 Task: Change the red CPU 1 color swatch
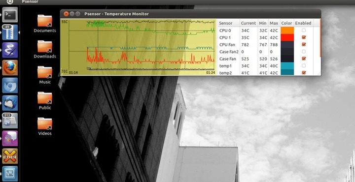(287, 37)
